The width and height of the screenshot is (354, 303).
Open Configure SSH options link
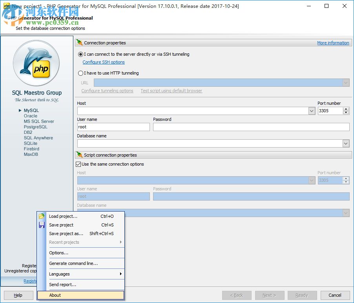(103, 62)
